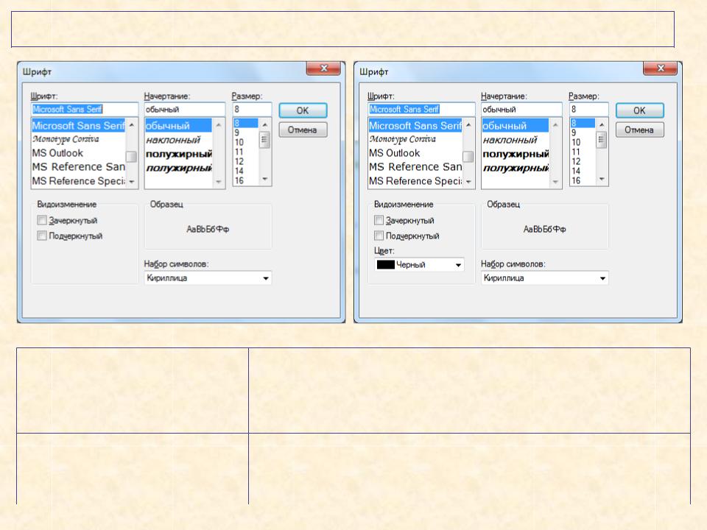This screenshot has height=530, width=707.
Task: Click Шрифт name input field in left dialog
Action: click(84, 109)
